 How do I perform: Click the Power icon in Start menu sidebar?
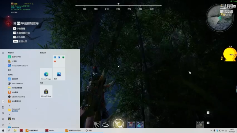point(3,125)
